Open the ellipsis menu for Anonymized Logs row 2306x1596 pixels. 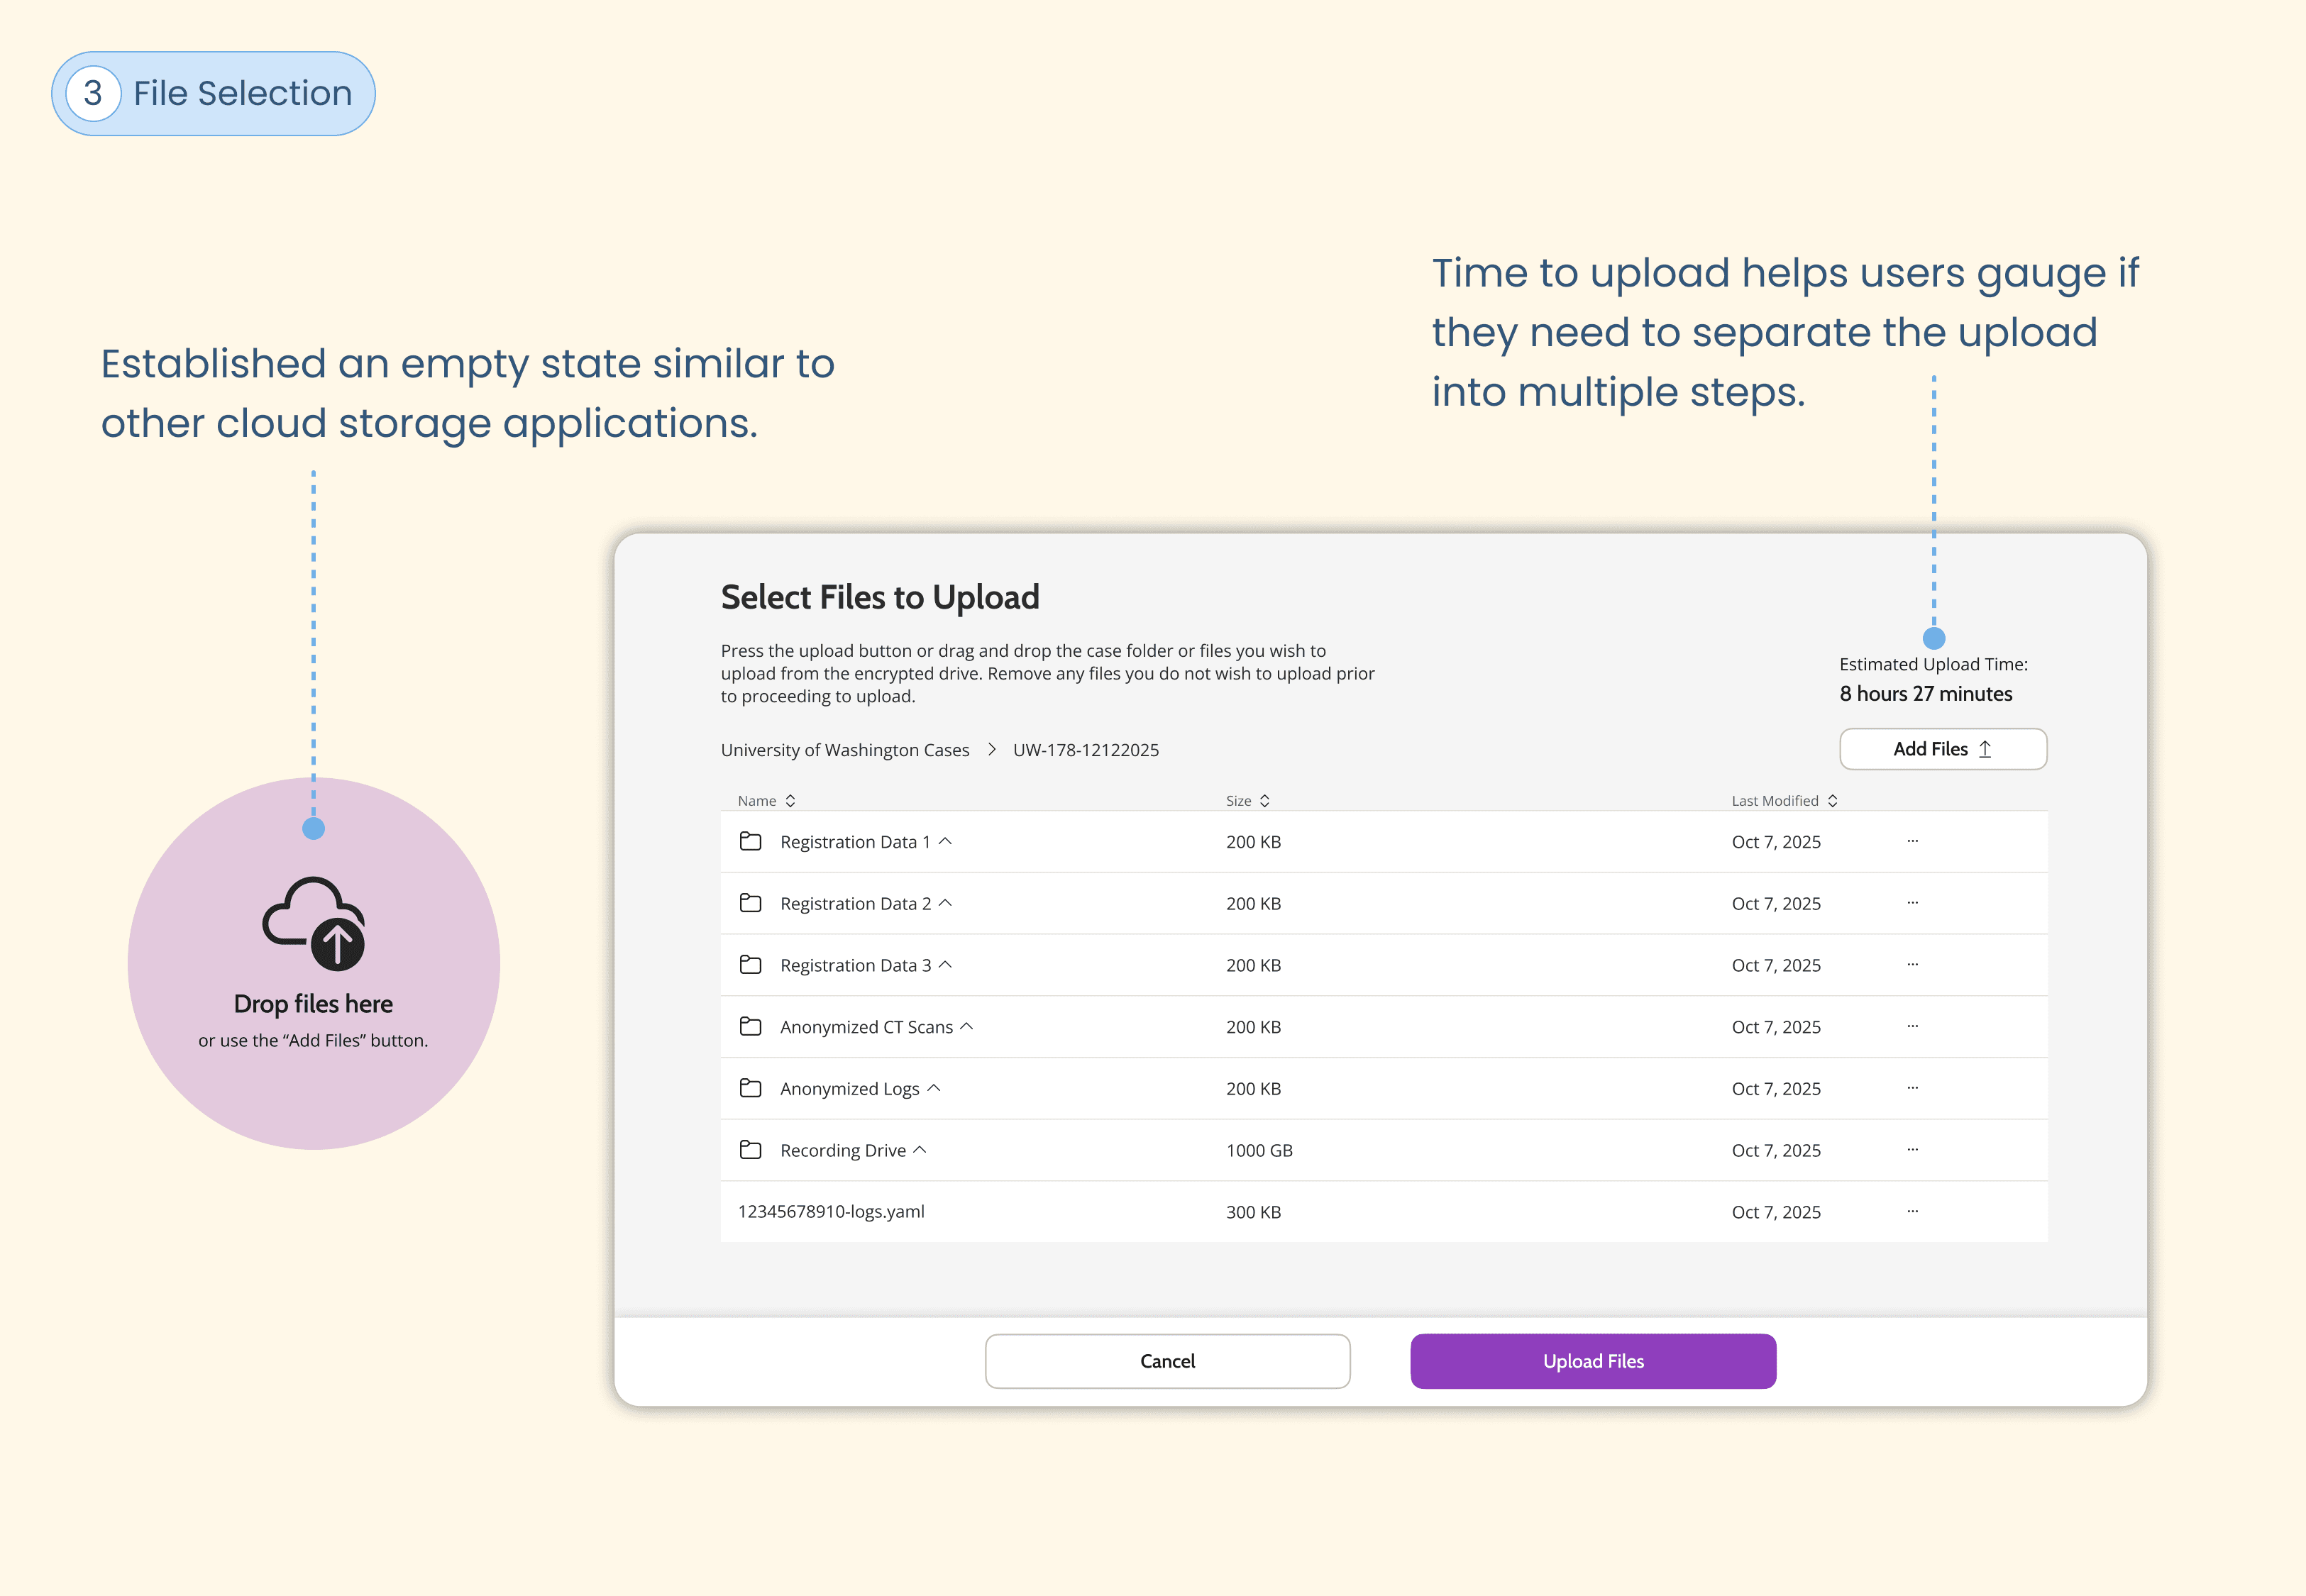pyautogui.click(x=1913, y=1088)
